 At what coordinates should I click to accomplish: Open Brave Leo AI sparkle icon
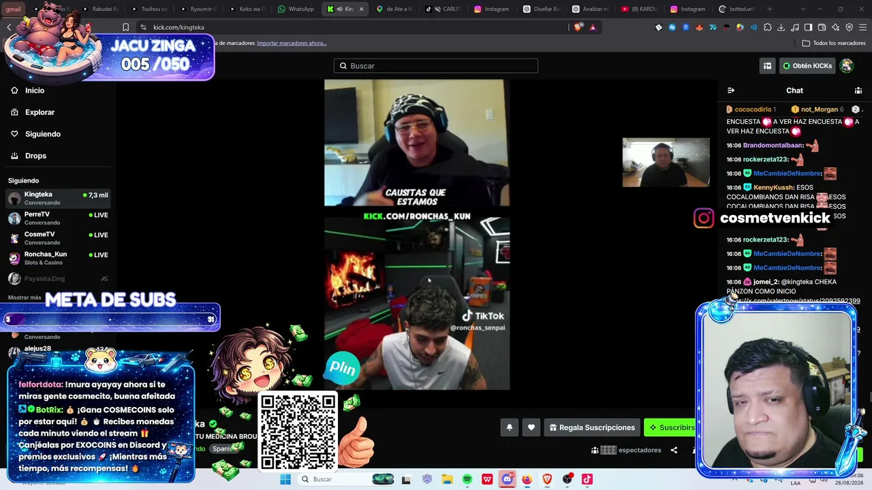[835, 27]
